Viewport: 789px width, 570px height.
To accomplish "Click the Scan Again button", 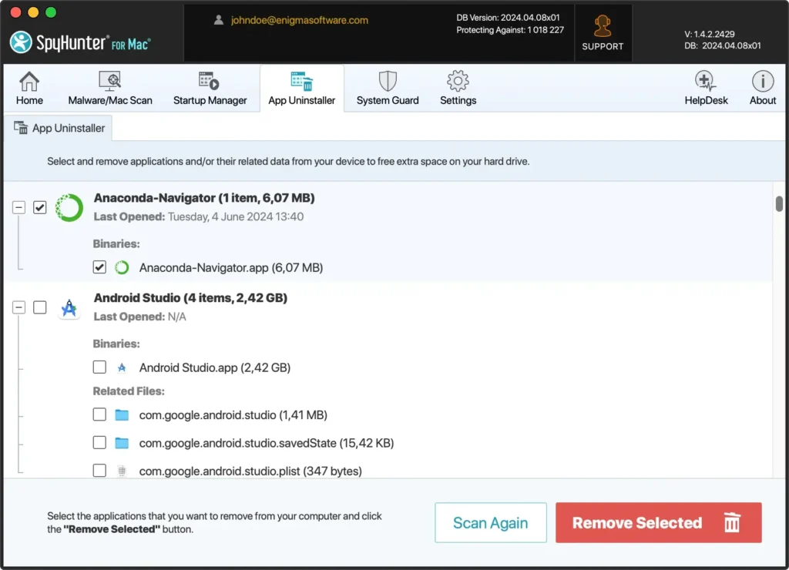I will click(x=491, y=523).
